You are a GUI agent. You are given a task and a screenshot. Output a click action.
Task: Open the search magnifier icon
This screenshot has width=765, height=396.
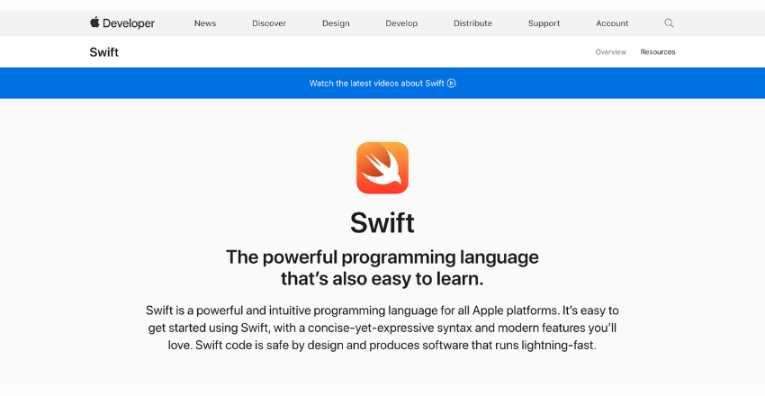[x=669, y=22]
